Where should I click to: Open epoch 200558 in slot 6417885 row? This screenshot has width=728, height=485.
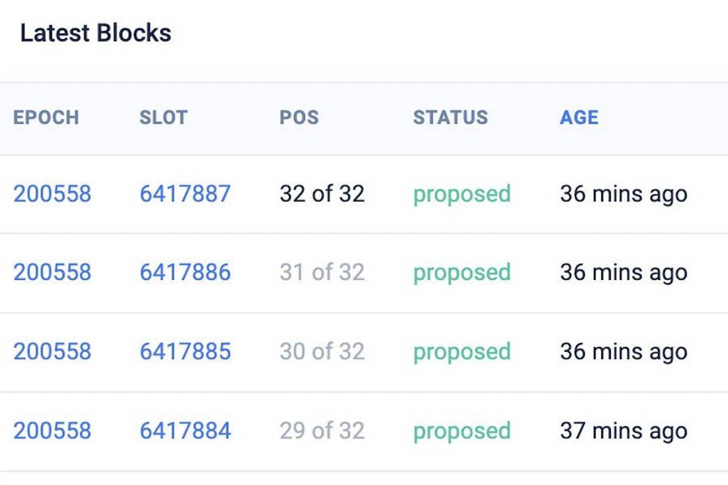[x=52, y=352]
